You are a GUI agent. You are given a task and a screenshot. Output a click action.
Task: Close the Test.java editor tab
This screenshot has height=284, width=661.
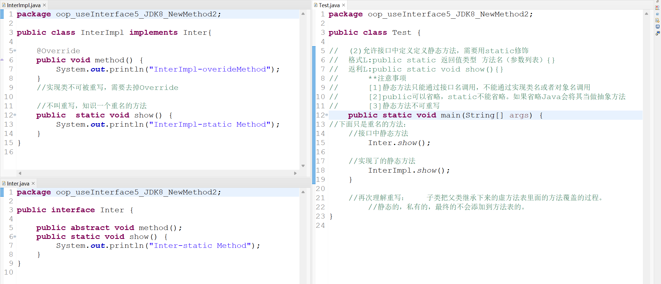coord(343,5)
